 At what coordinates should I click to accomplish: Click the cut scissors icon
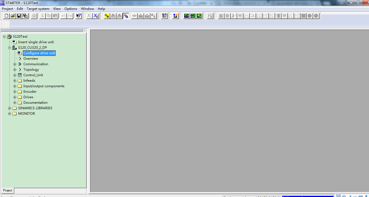[42, 16]
